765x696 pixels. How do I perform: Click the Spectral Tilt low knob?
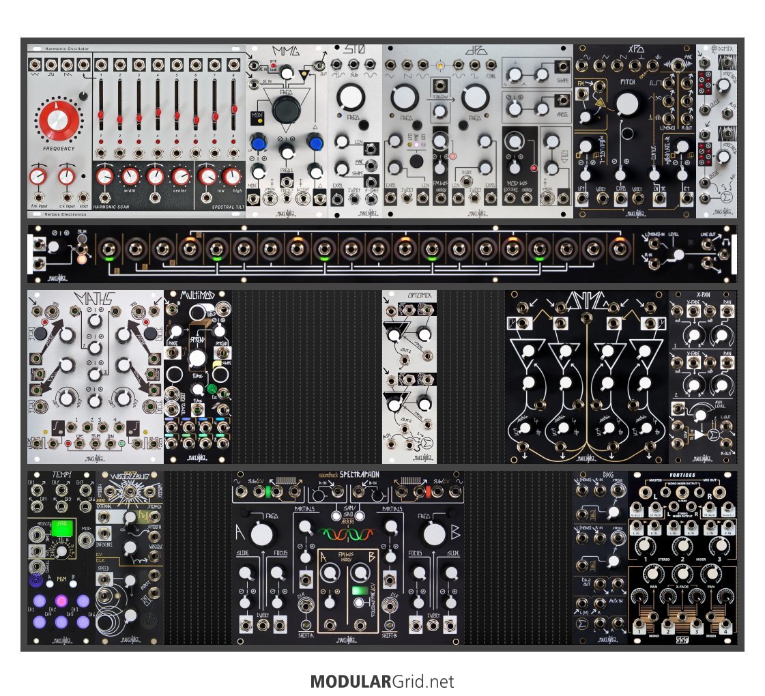207,177
